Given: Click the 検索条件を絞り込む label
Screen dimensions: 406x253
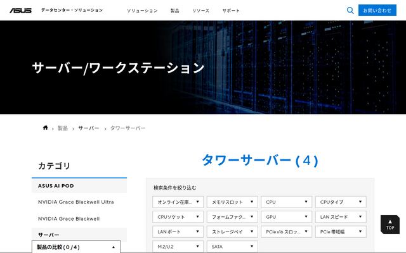Looking at the screenshot, I should click(175, 188).
